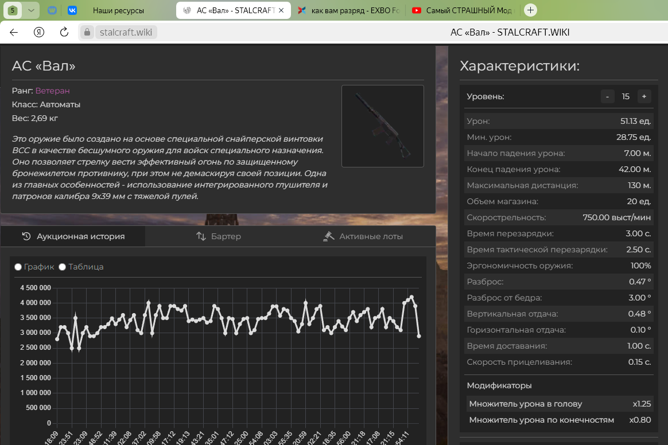Select the Таблица radio button
668x445 pixels.
62,267
